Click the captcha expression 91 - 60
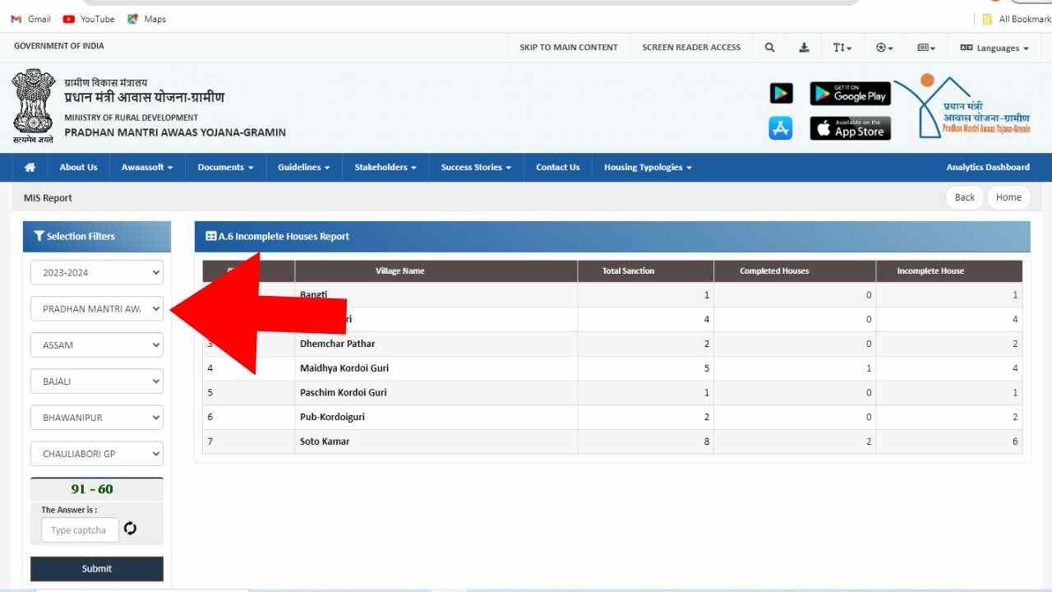Viewport: 1052px width, 592px height. click(92, 489)
